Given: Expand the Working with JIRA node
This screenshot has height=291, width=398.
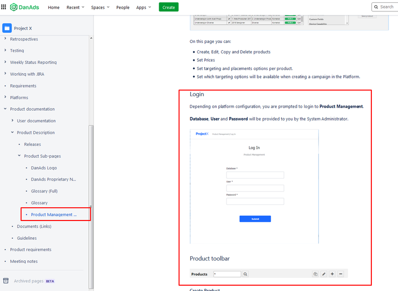Looking at the screenshot, I should click(5, 73).
